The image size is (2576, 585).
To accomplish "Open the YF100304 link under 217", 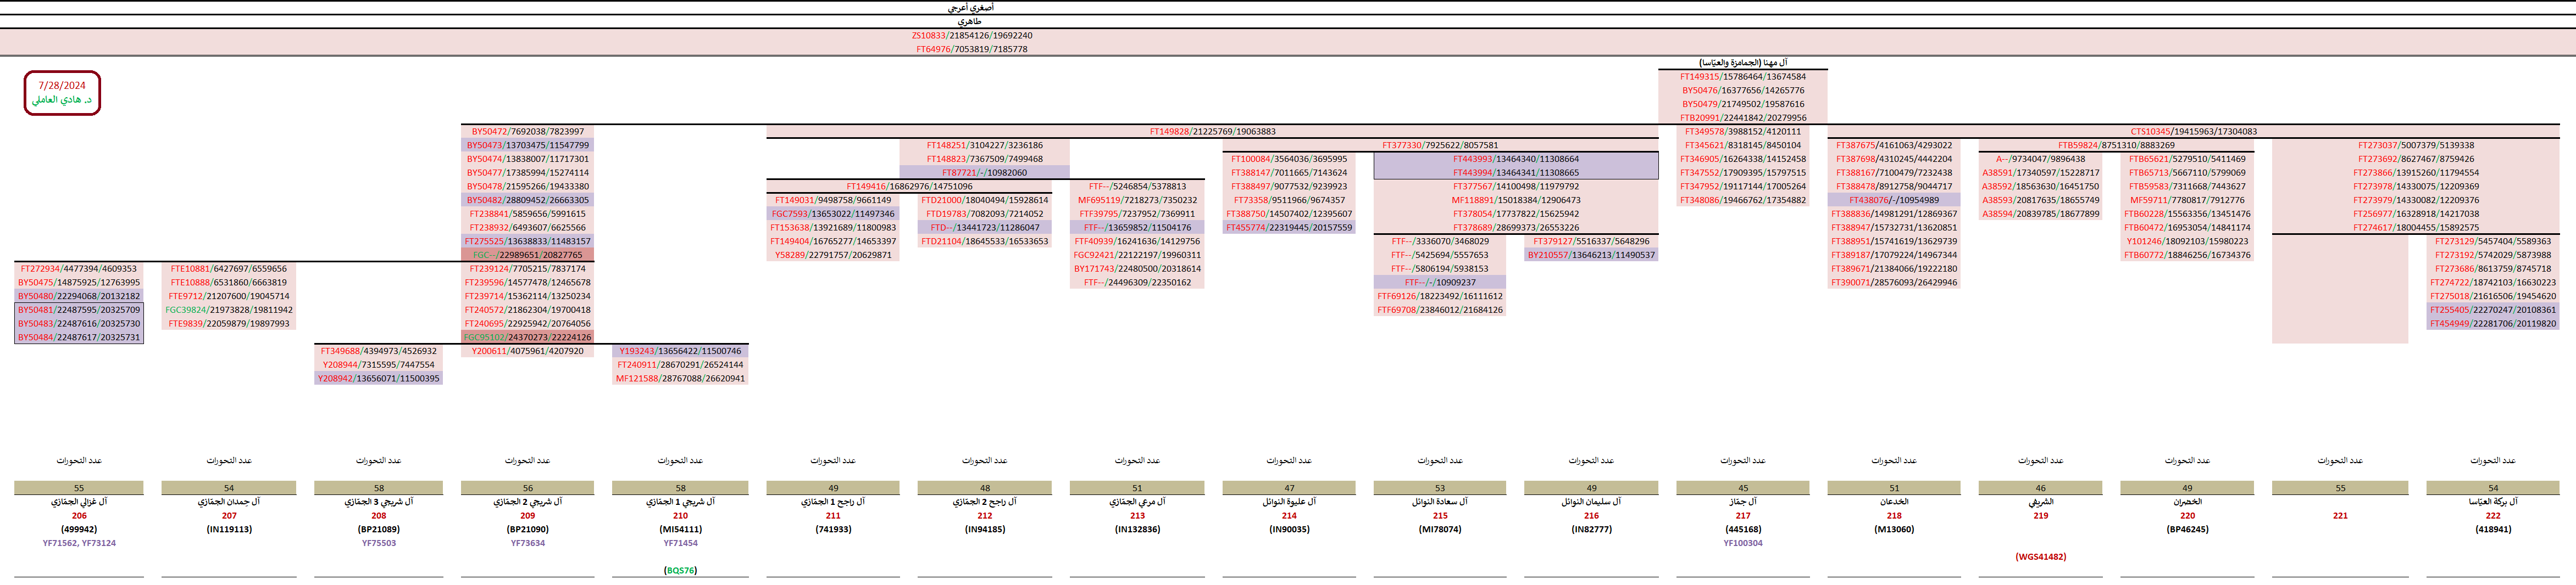I will (1742, 543).
